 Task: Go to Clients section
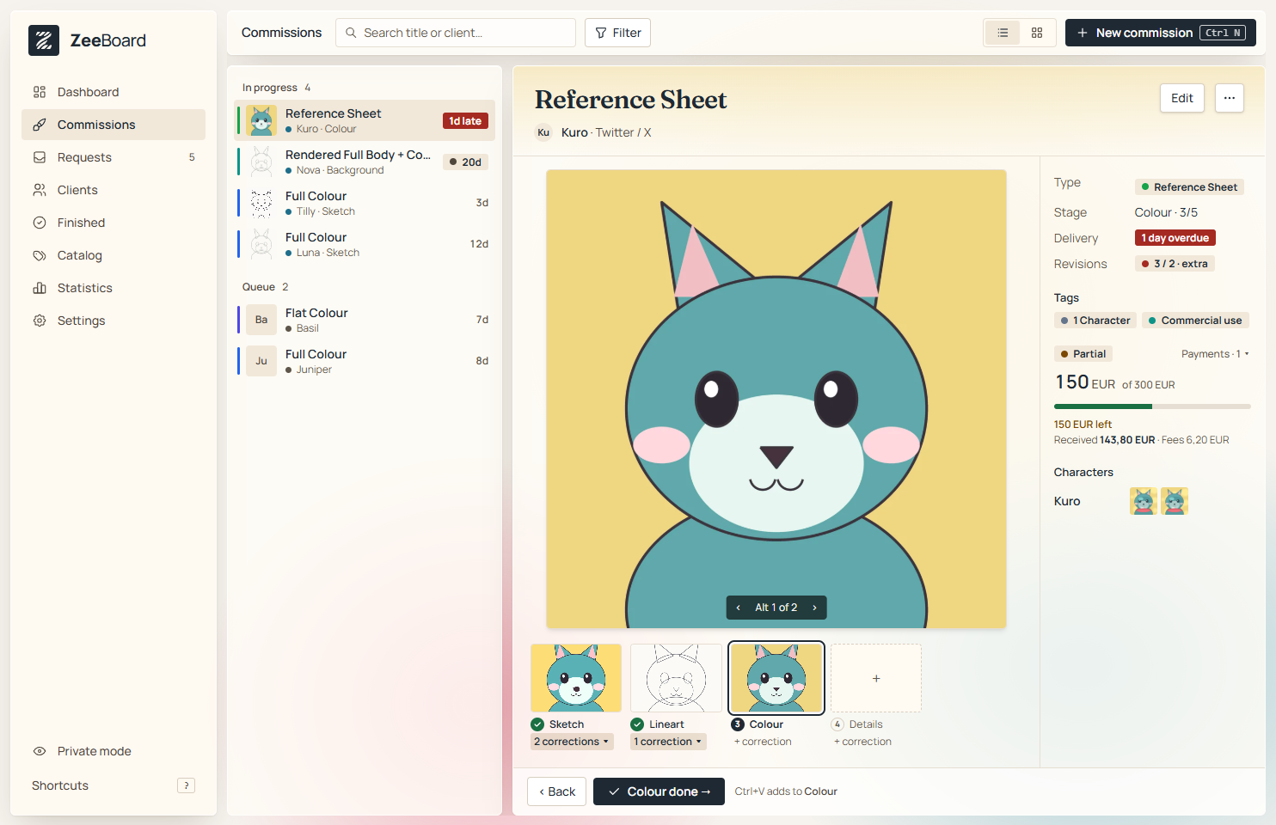[x=113, y=190]
